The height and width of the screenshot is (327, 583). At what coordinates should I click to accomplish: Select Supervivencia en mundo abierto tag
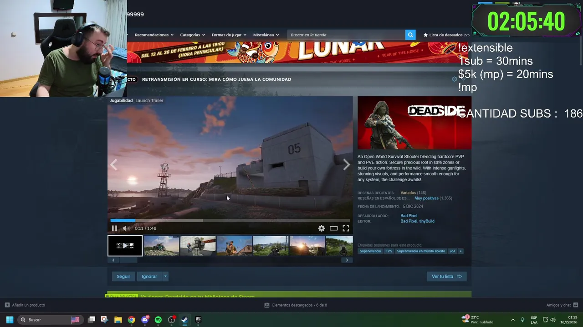(421, 251)
